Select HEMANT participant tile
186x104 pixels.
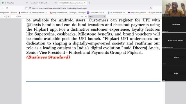click(x=174, y=24)
